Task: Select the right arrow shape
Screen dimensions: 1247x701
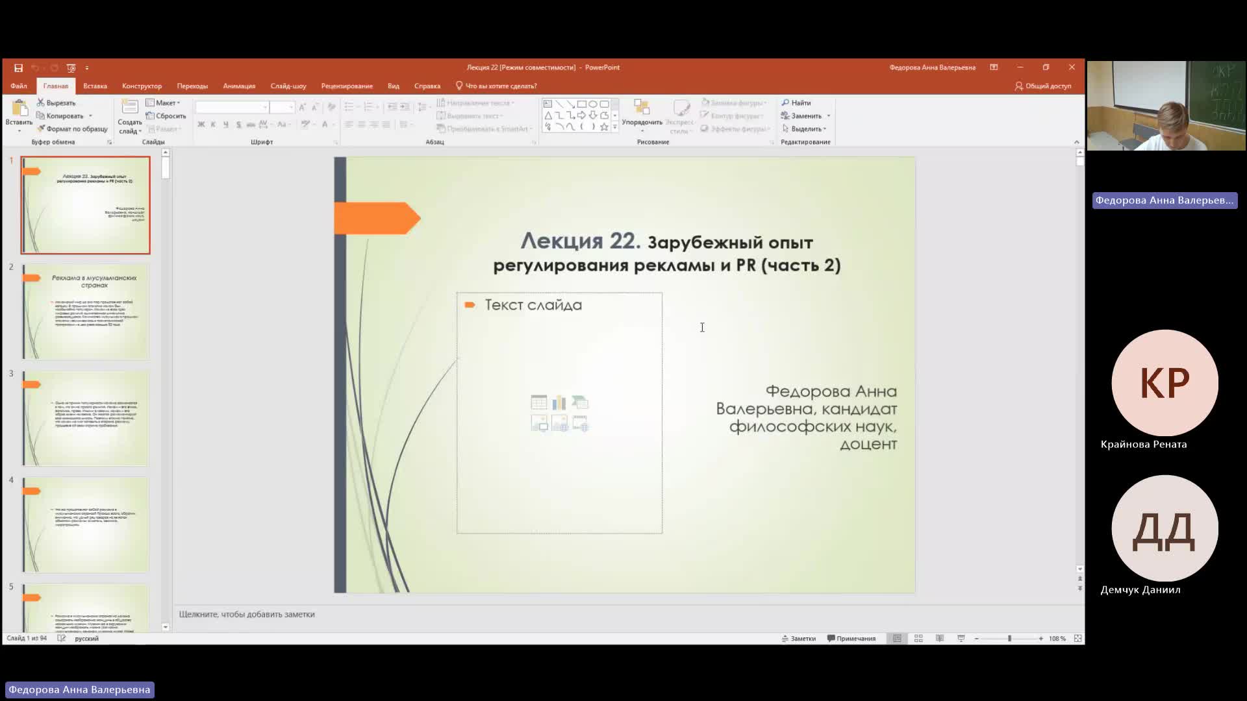Action: [581, 115]
